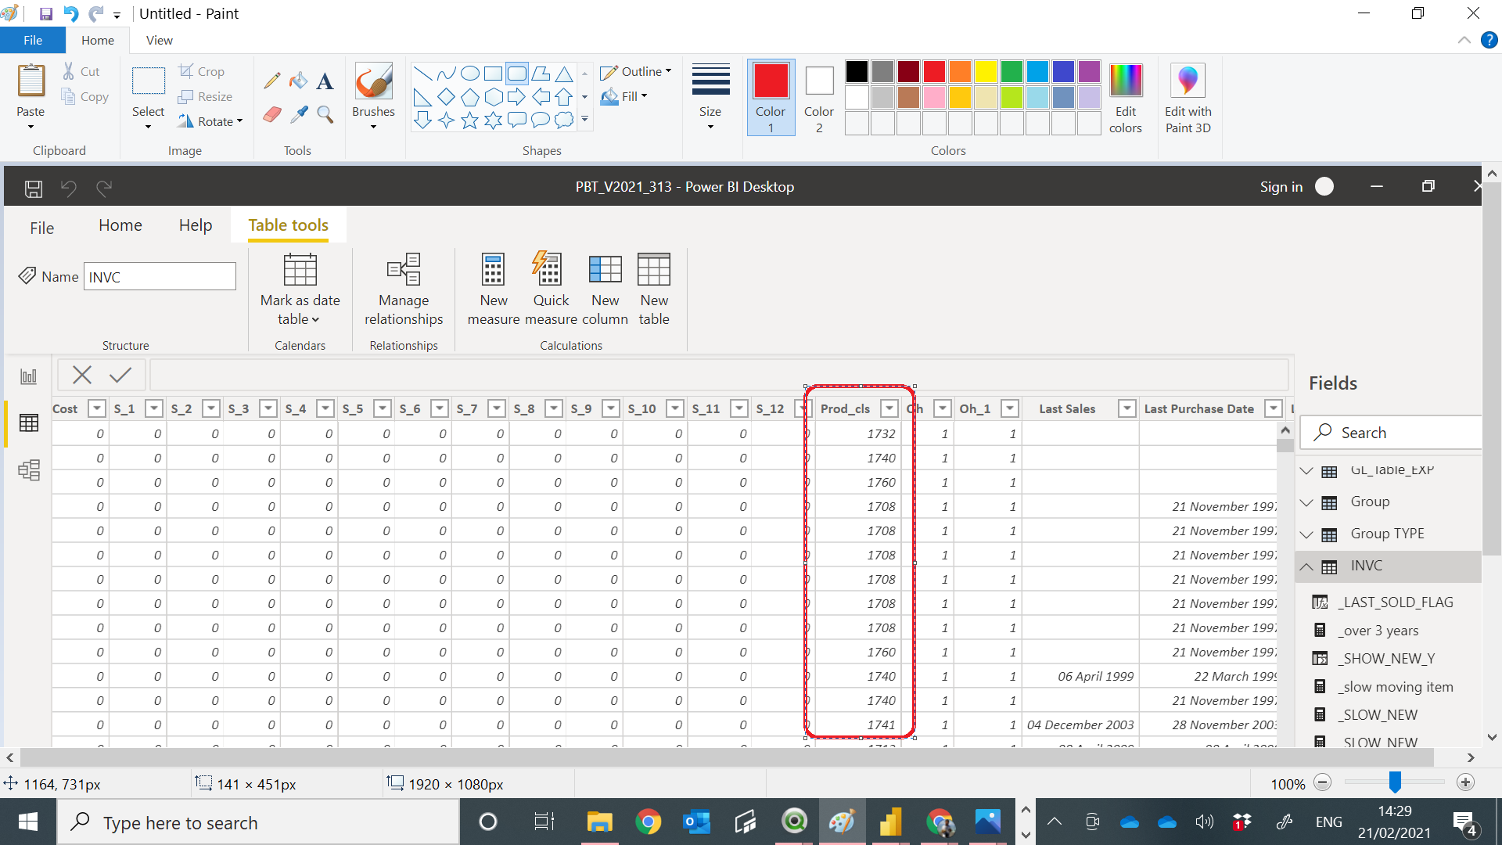Expand the Group table in Fields

point(1306,502)
